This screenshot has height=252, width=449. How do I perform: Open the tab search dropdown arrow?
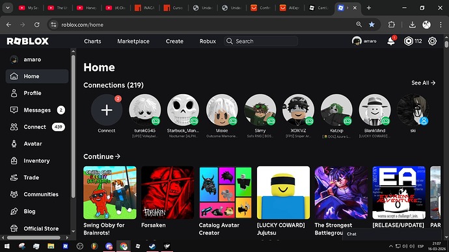coord(8,8)
